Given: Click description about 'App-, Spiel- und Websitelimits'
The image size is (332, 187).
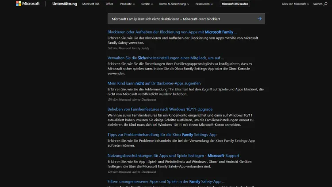Looking at the screenshot, I should point(180,164).
